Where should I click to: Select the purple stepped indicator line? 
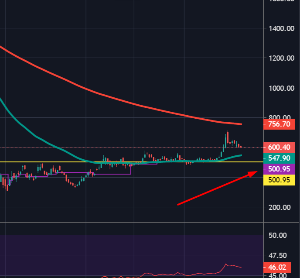click(113, 174)
